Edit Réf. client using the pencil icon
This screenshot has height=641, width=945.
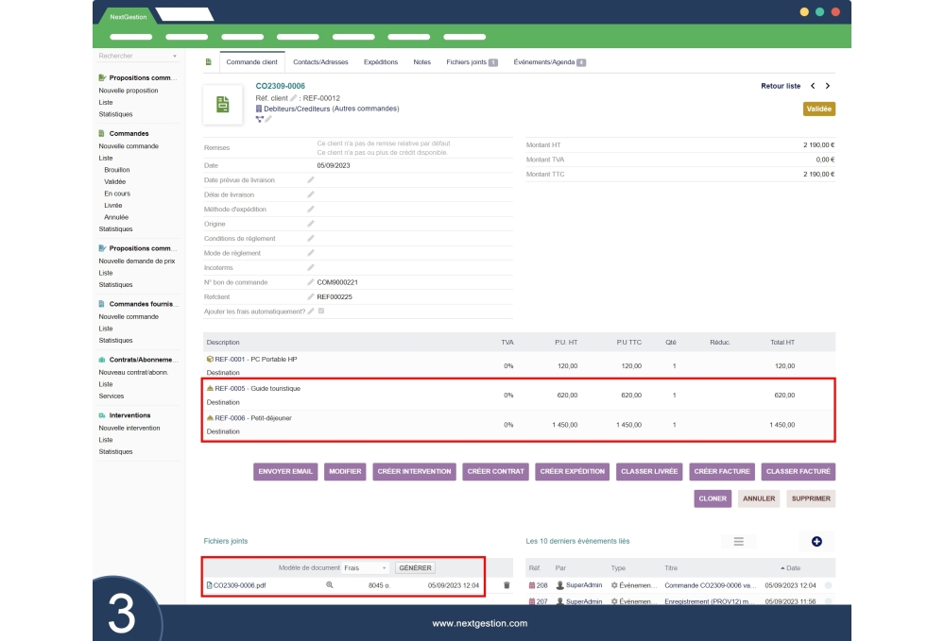pos(293,99)
